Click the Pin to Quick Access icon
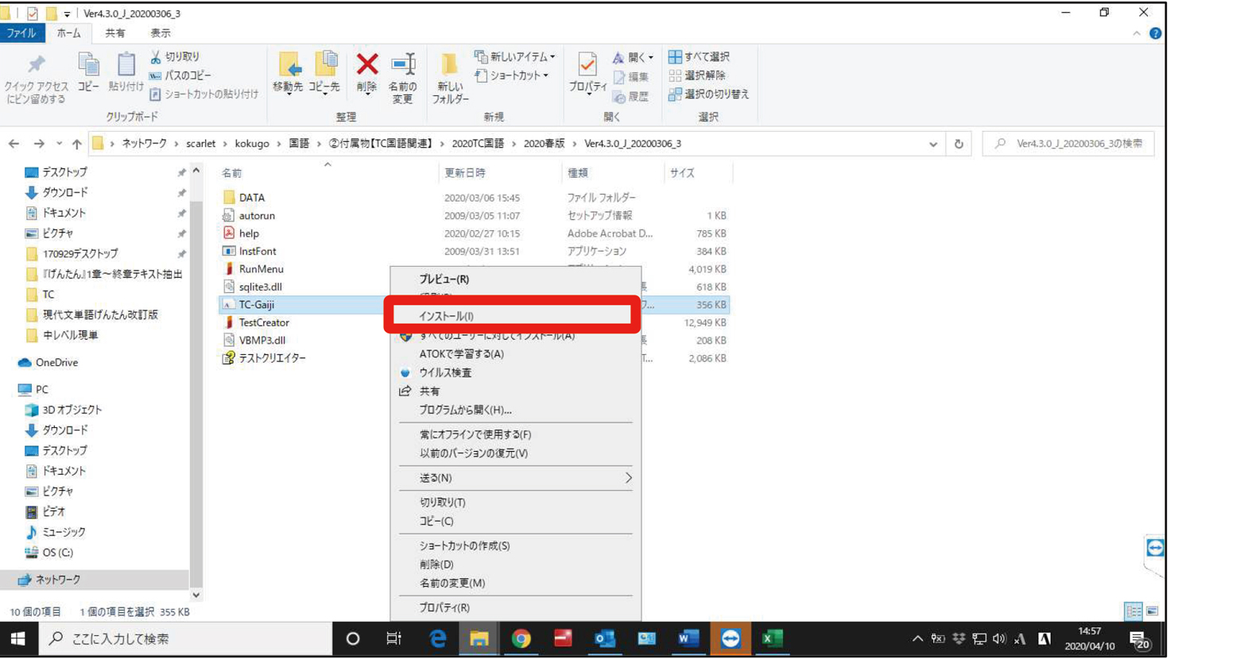This screenshot has height=659, width=1248. (36, 76)
